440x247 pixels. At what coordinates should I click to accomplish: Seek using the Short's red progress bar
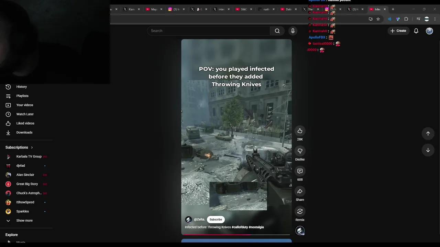[x=236, y=235]
